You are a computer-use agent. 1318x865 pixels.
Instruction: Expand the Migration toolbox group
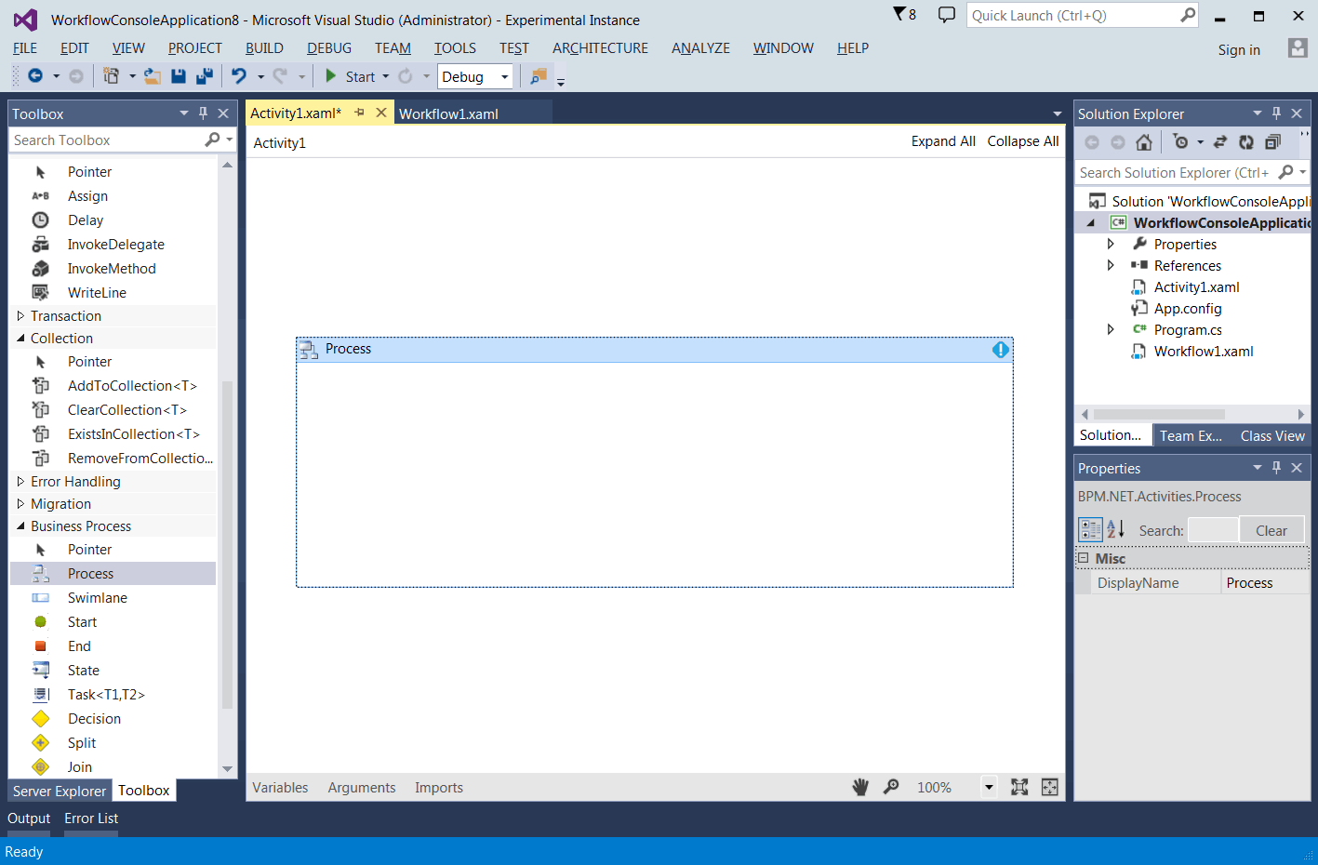(x=20, y=504)
